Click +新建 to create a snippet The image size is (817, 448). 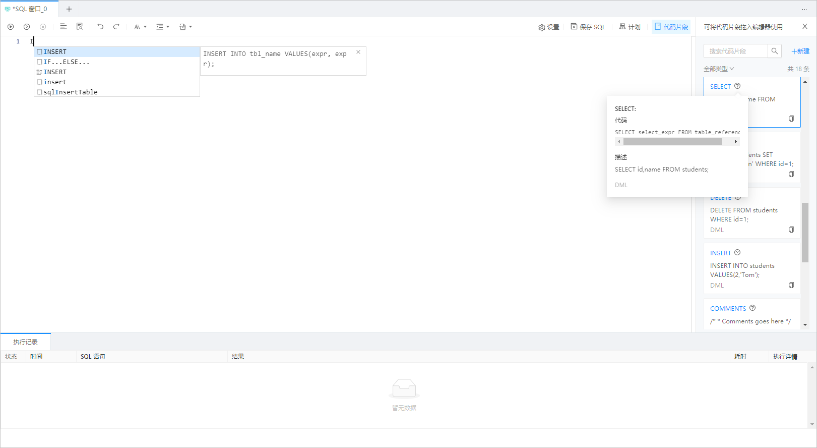[800, 51]
